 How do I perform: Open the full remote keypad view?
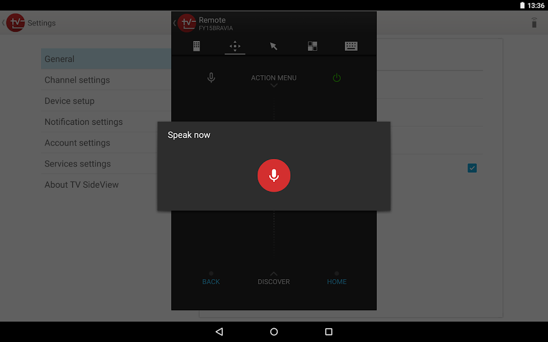coord(196,46)
